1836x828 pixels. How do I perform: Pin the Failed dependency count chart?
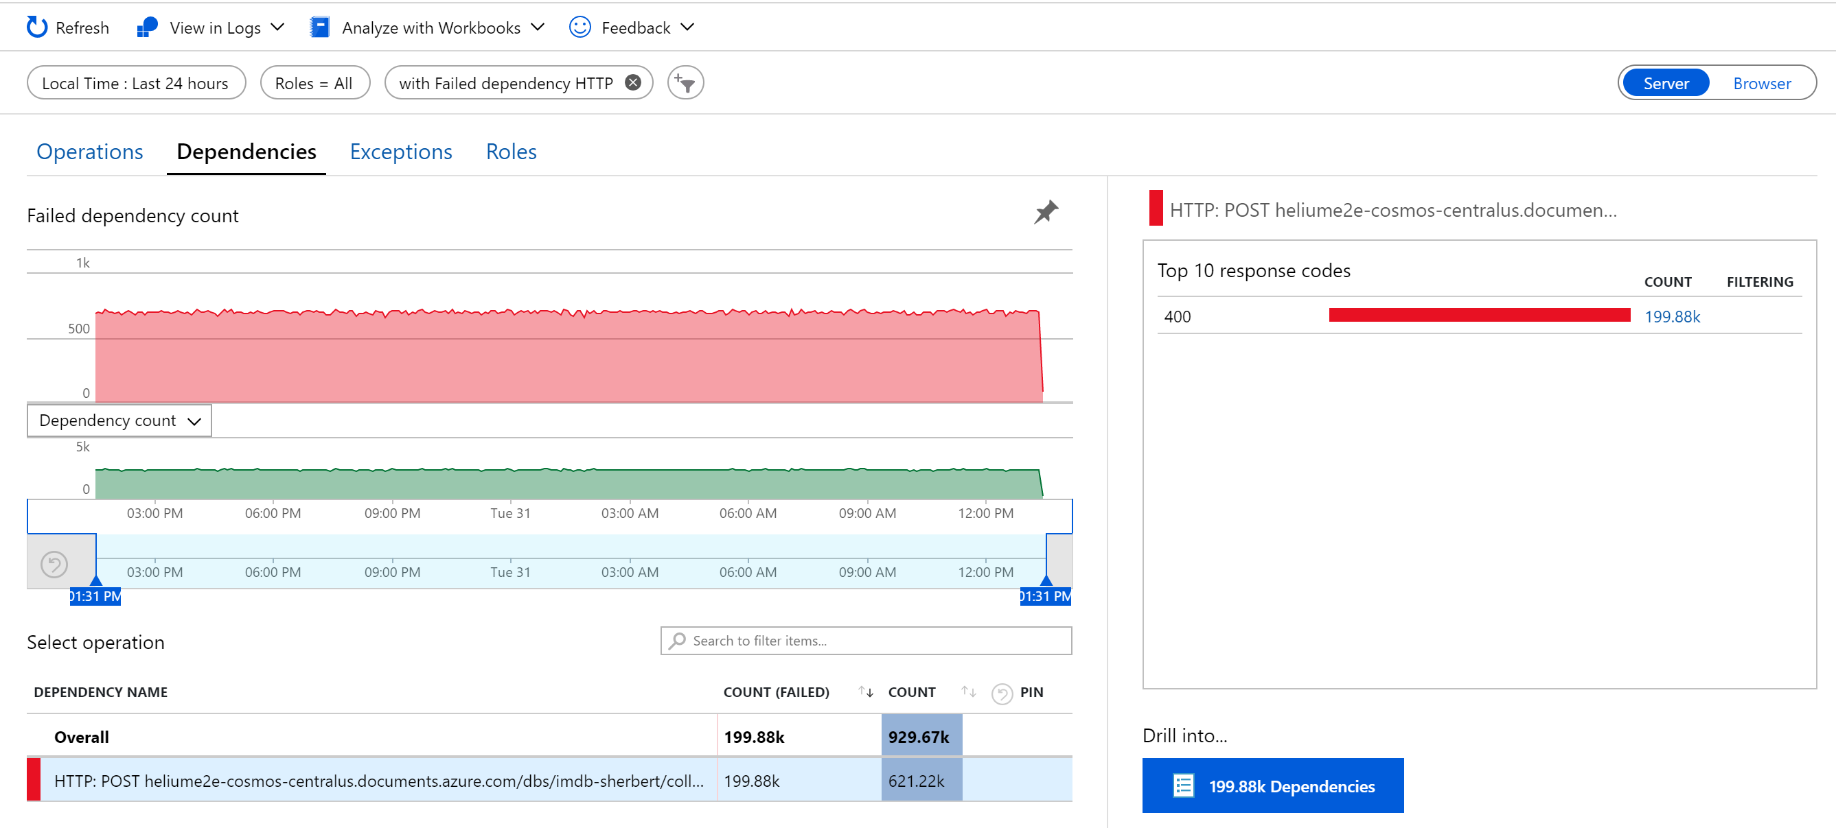(1047, 211)
